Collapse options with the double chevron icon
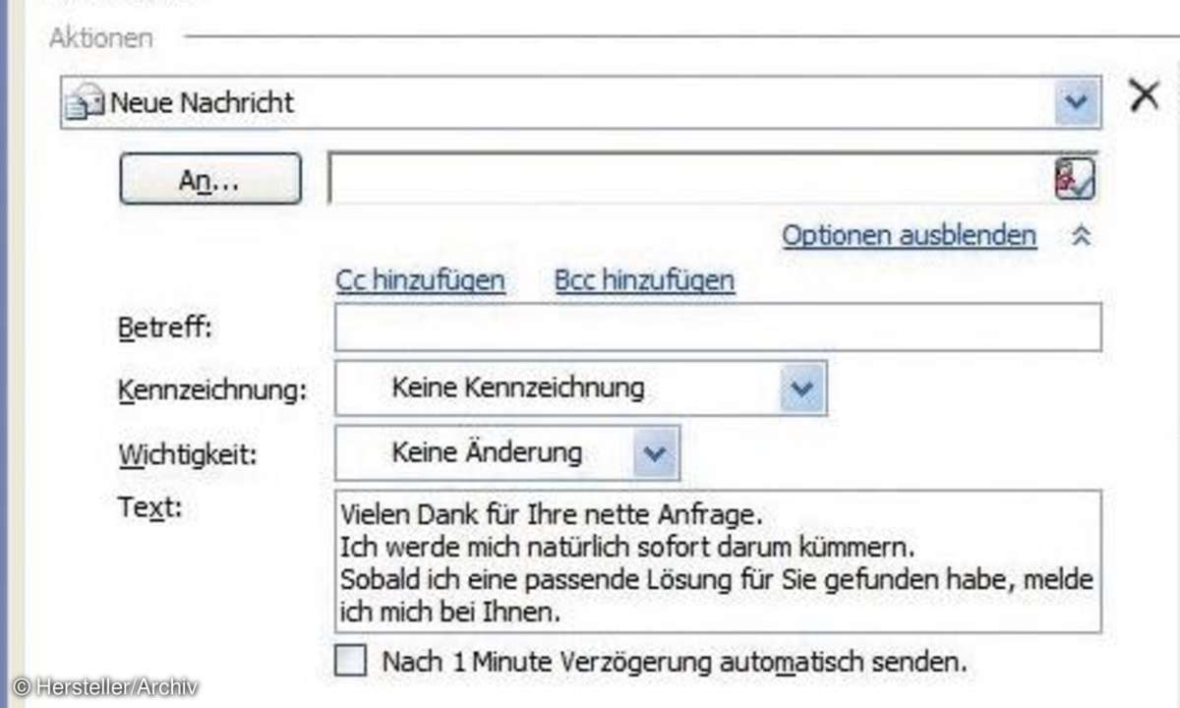The width and height of the screenshot is (1180, 708). (1081, 236)
